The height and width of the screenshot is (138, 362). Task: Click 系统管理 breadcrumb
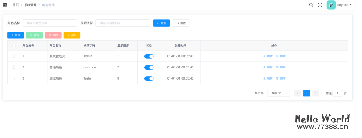(x=30, y=5)
